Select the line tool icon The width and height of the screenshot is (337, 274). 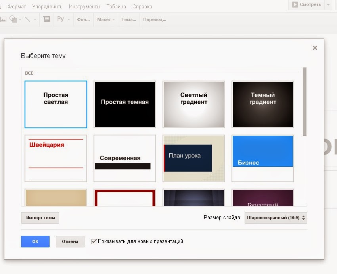pyautogui.click(x=27, y=19)
